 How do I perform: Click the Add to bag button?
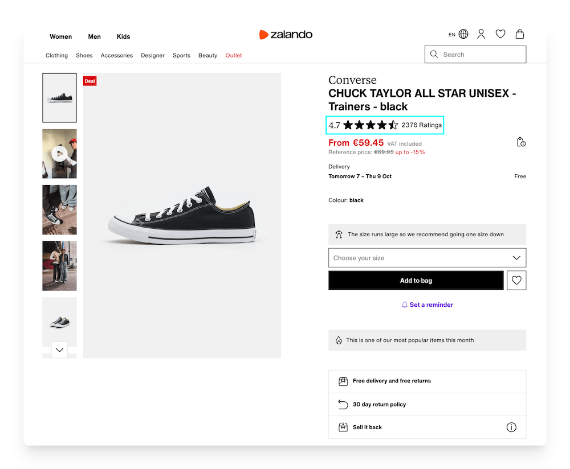pos(416,281)
